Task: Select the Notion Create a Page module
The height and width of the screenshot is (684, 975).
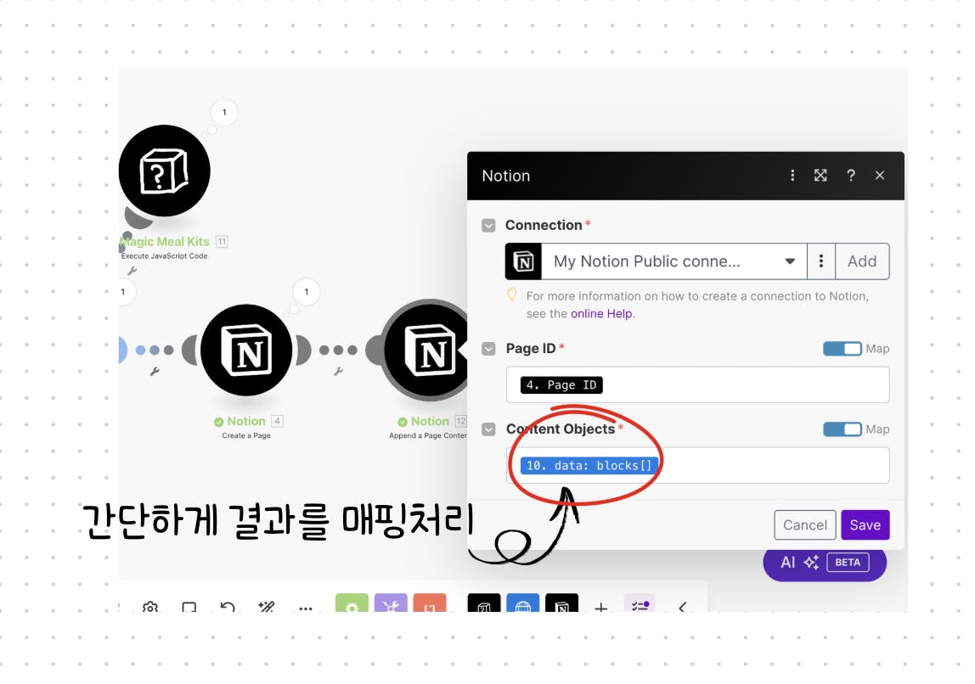Action: click(246, 350)
